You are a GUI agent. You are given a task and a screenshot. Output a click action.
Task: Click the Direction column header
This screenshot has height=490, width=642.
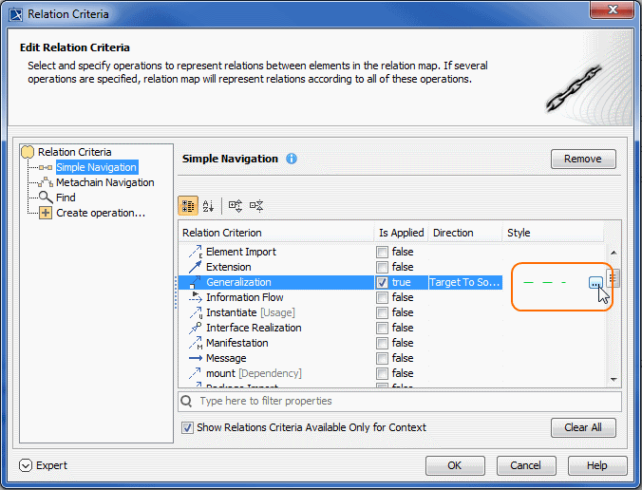[x=465, y=233]
